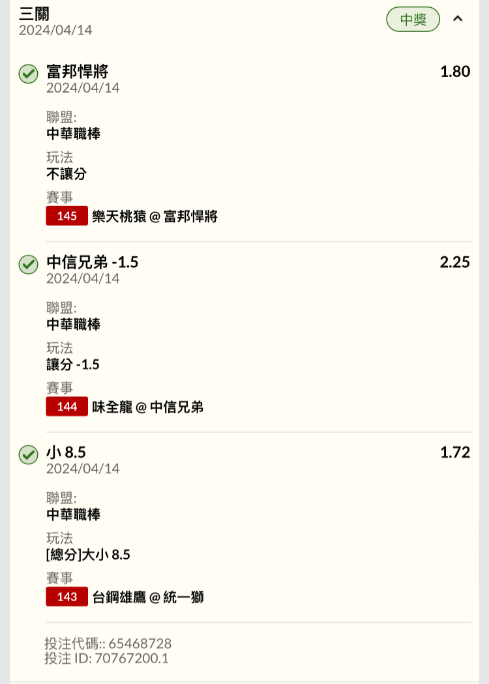This screenshot has width=489, height=684.
Task: Click the 三關 parlay title
Action: (34, 14)
